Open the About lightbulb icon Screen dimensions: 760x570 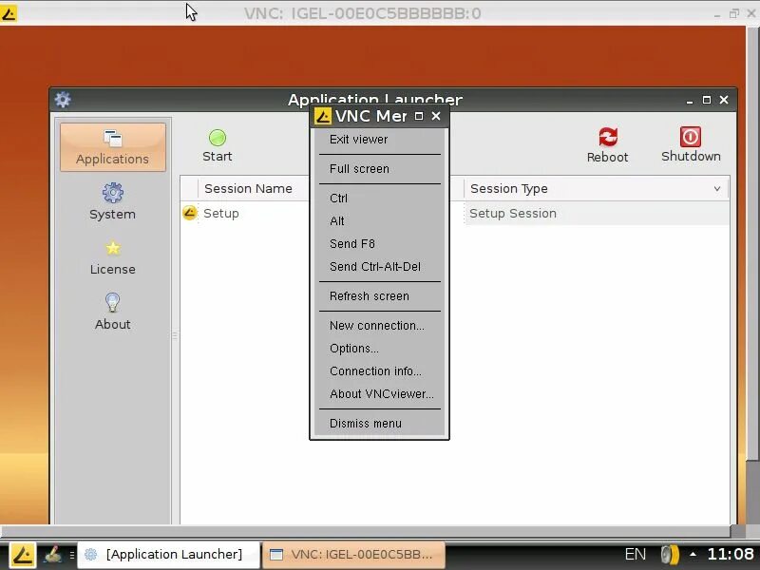click(112, 302)
